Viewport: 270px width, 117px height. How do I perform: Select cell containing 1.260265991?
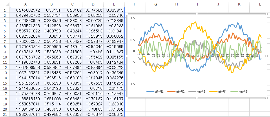coord(25,83)
